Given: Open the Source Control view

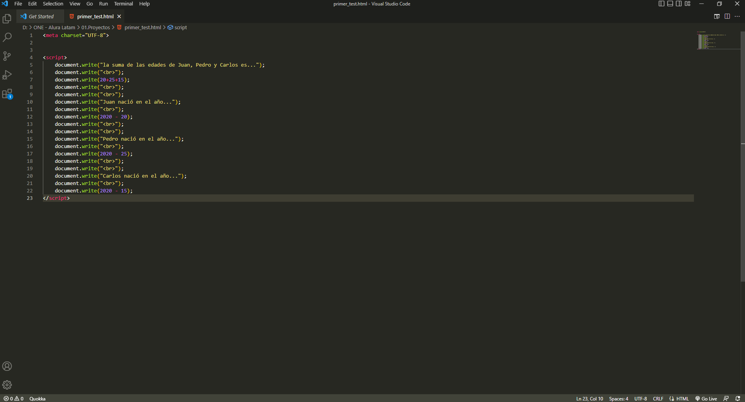Looking at the screenshot, I should coord(7,56).
